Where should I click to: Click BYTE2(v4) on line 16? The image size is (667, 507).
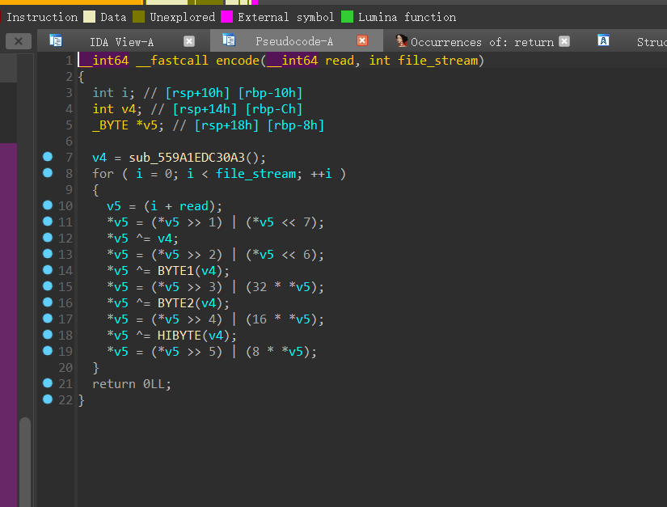coord(190,303)
